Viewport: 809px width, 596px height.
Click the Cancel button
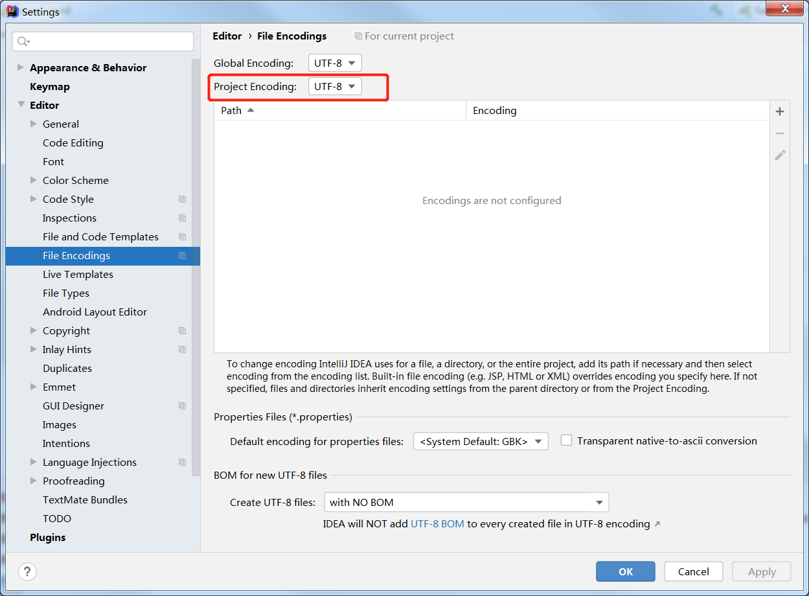pos(694,571)
